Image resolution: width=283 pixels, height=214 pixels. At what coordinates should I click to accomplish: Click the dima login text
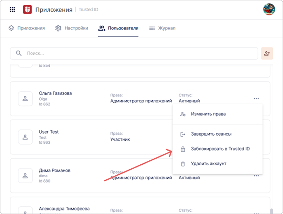click(43, 176)
